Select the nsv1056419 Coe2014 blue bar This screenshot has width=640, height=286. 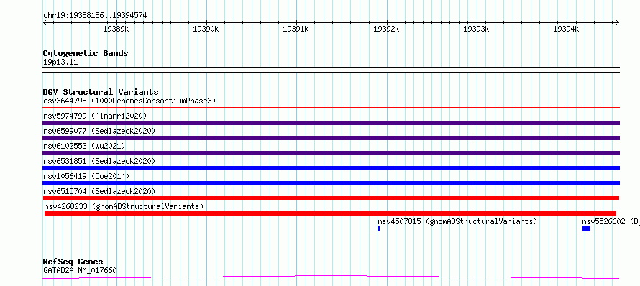(332, 183)
